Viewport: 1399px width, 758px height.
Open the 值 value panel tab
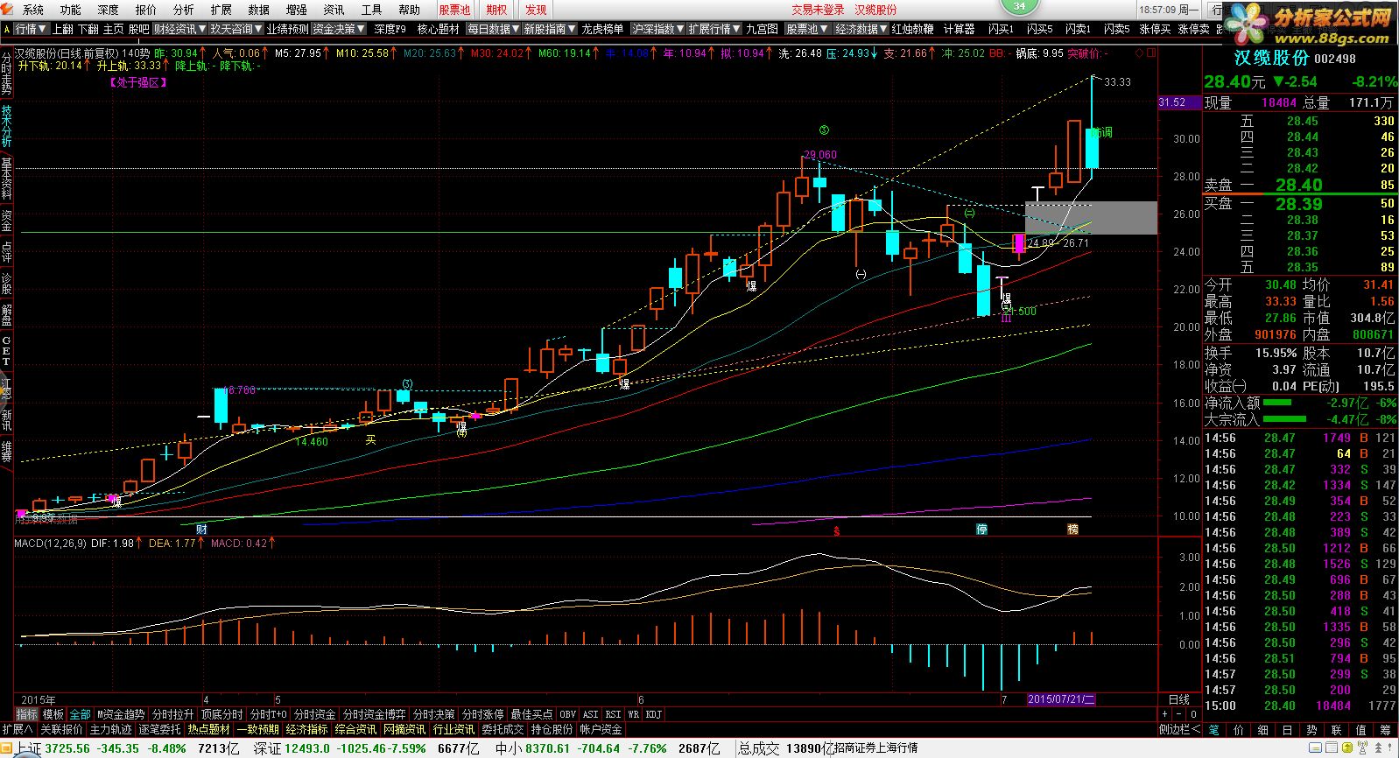coord(1360,729)
